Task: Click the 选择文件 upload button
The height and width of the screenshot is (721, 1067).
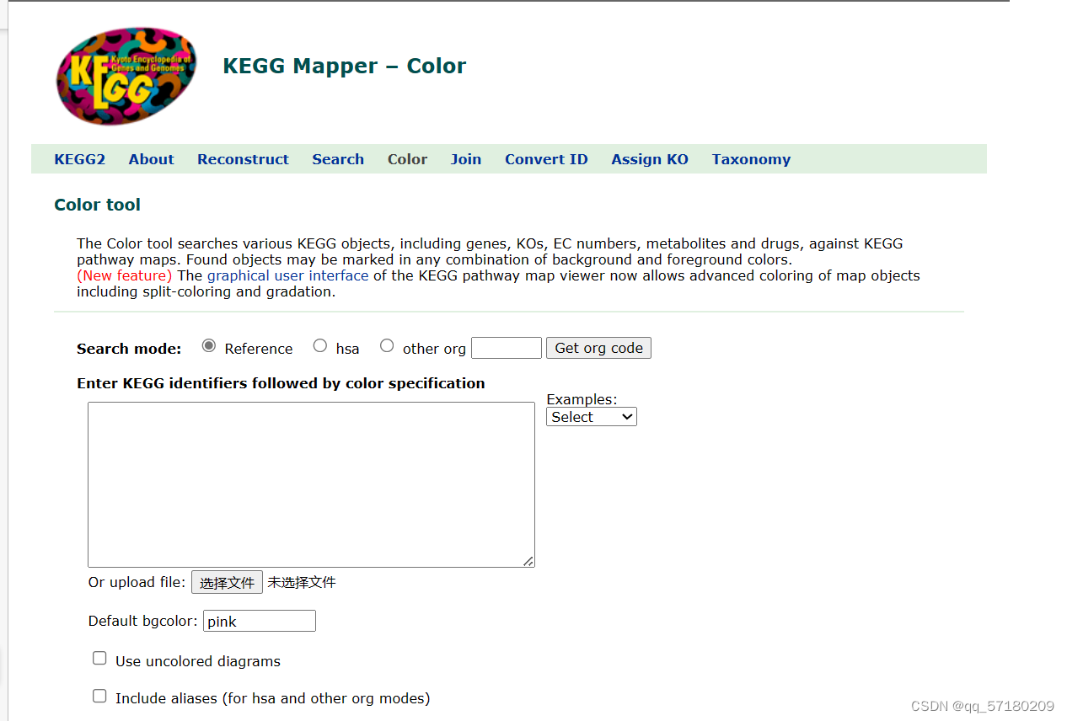Action: click(227, 581)
